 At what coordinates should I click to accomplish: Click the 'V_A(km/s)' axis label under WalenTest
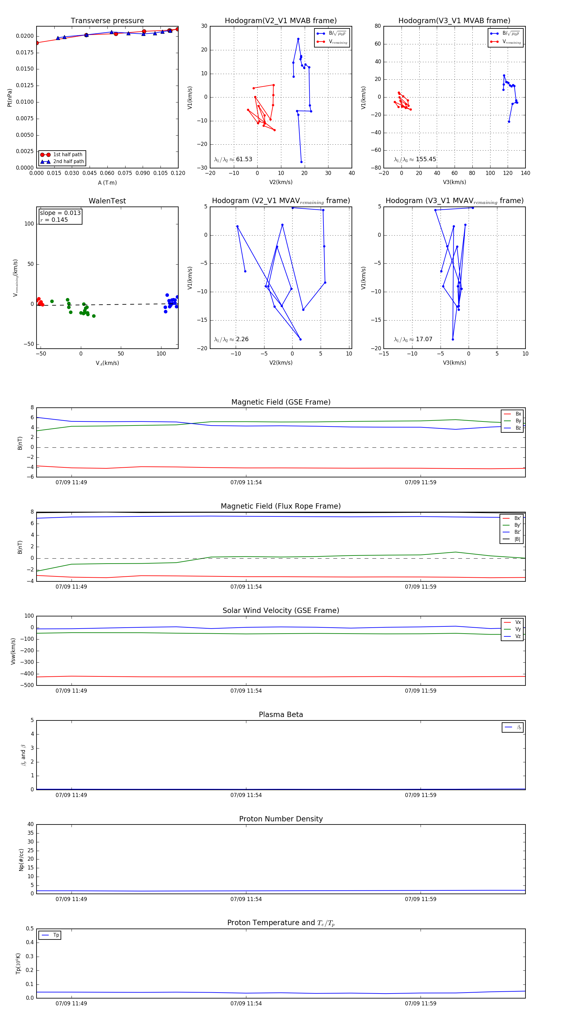[107, 363]
